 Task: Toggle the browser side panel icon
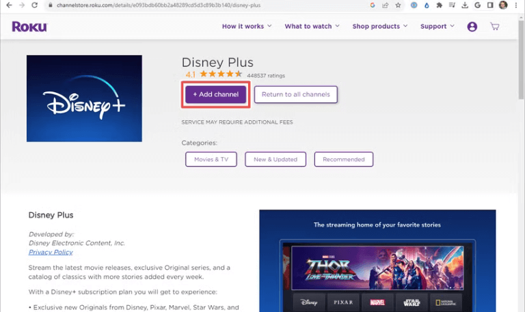point(490,5)
